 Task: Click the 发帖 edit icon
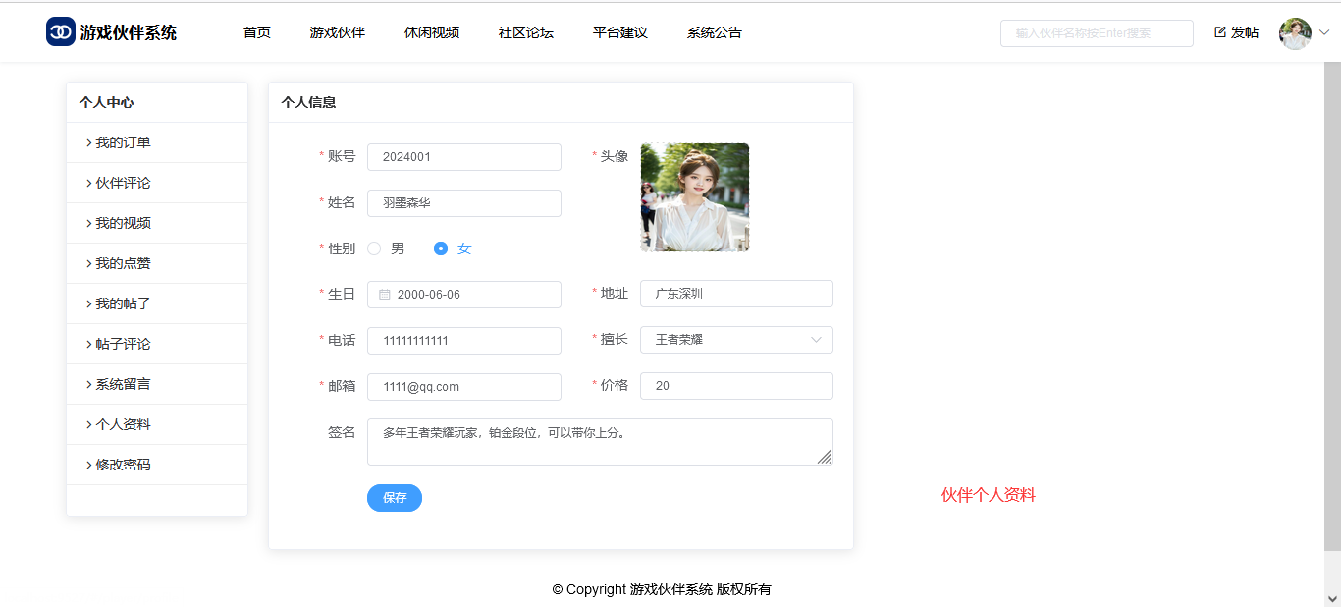(x=1220, y=32)
